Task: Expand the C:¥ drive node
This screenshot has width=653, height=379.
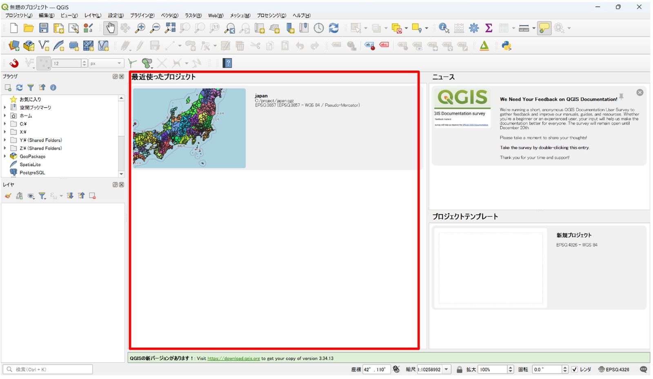Action: (x=5, y=124)
